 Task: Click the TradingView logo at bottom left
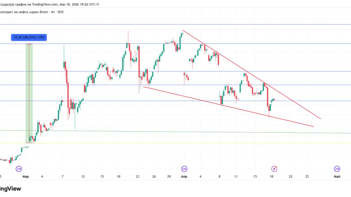click(10, 189)
